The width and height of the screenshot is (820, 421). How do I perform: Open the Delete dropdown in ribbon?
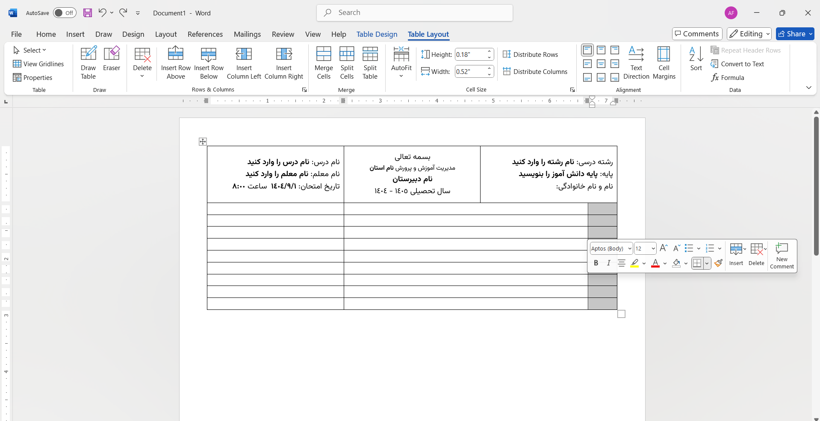(x=142, y=63)
